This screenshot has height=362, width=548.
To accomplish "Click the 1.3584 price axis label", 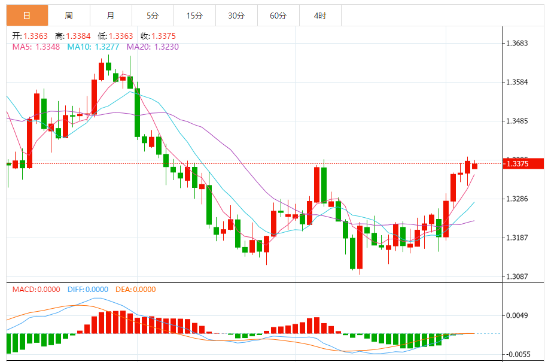I will pyautogui.click(x=517, y=82).
